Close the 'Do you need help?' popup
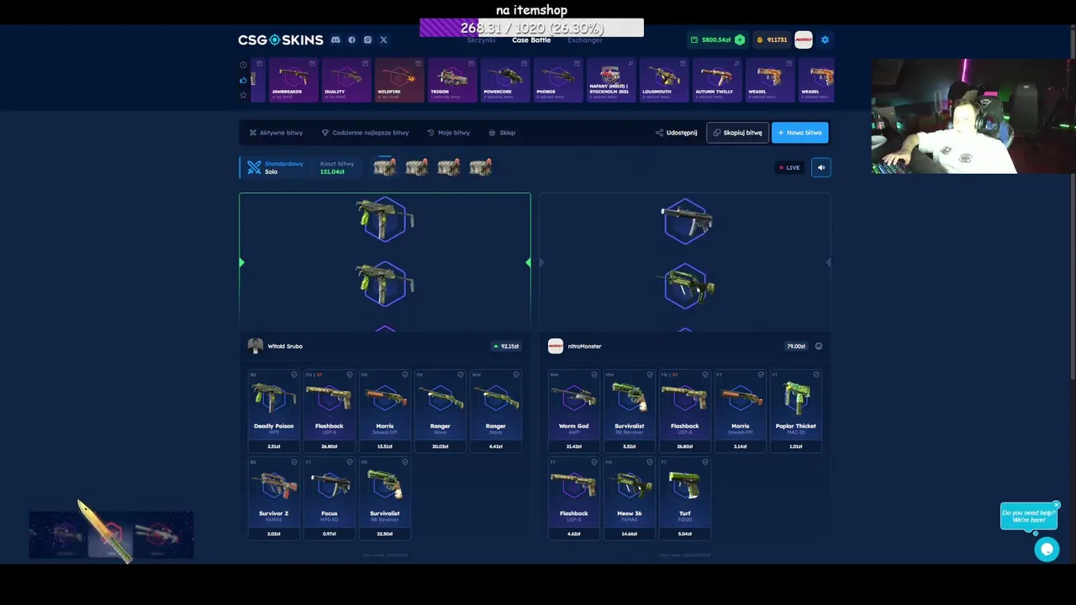The width and height of the screenshot is (1076, 605). 1057,505
